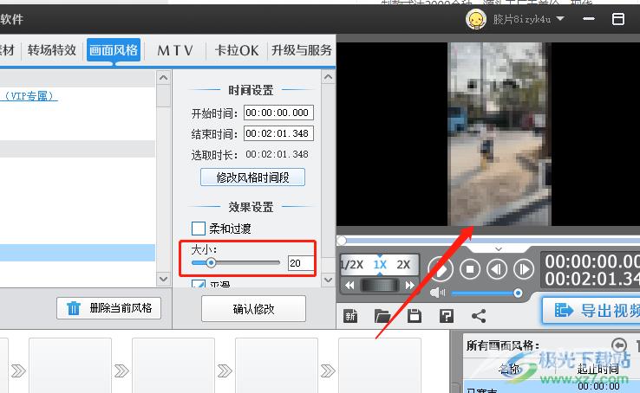Enable the 柔和过渡 checkbox

[199, 229]
